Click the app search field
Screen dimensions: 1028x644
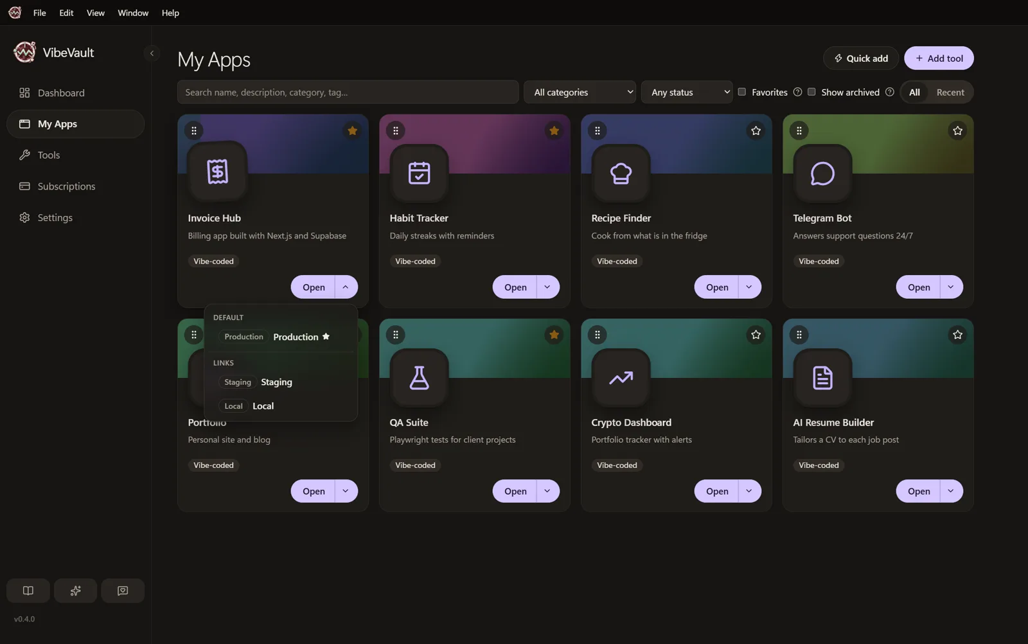(348, 92)
